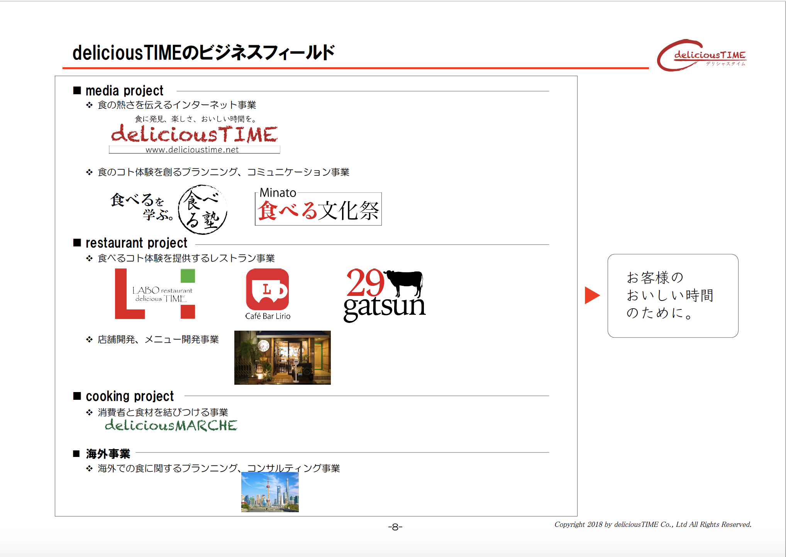Click the Café Bar Lirio cup icon
The width and height of the screenshot is (786, 557).
(x=268, y=290)
